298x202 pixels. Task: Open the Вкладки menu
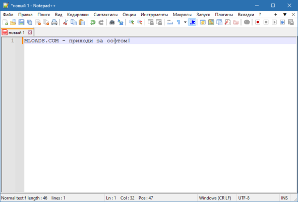point(246,15)
